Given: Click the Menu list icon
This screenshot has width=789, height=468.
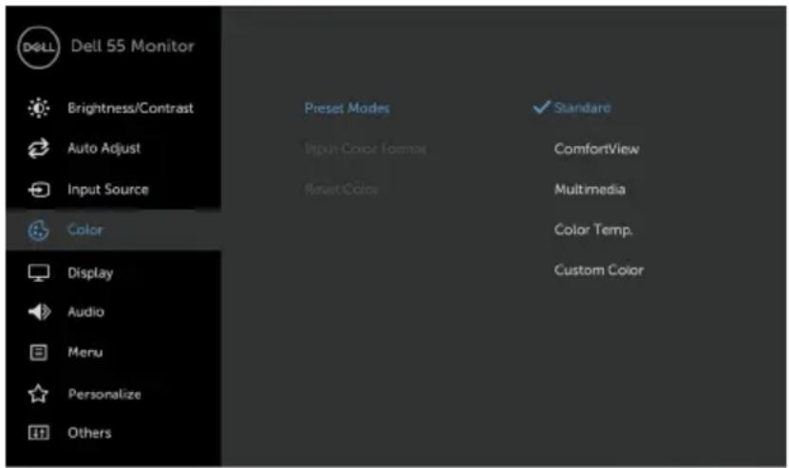Looking at the screenshot, I should pyautogui.click(x=39, y=352).
